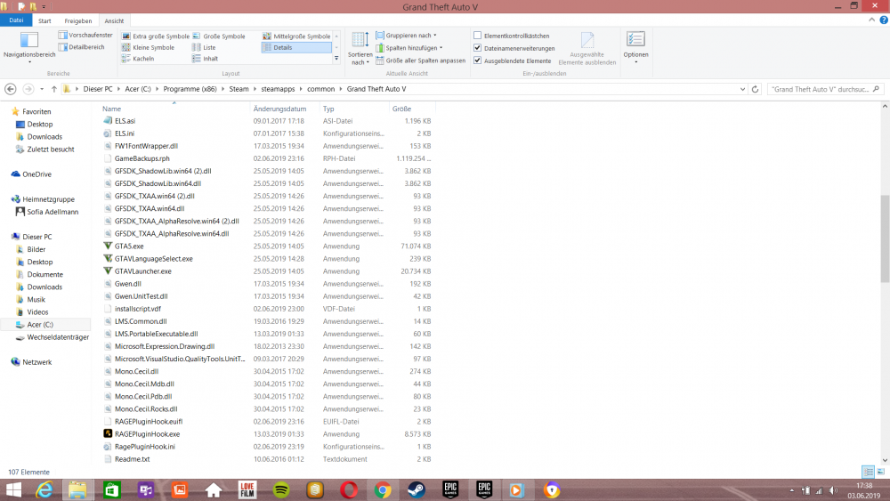Image resolution: width=890 pixels, height=501 pixels.
Task: Expand the layout gallery more arrow
Action: pos(336,58)
